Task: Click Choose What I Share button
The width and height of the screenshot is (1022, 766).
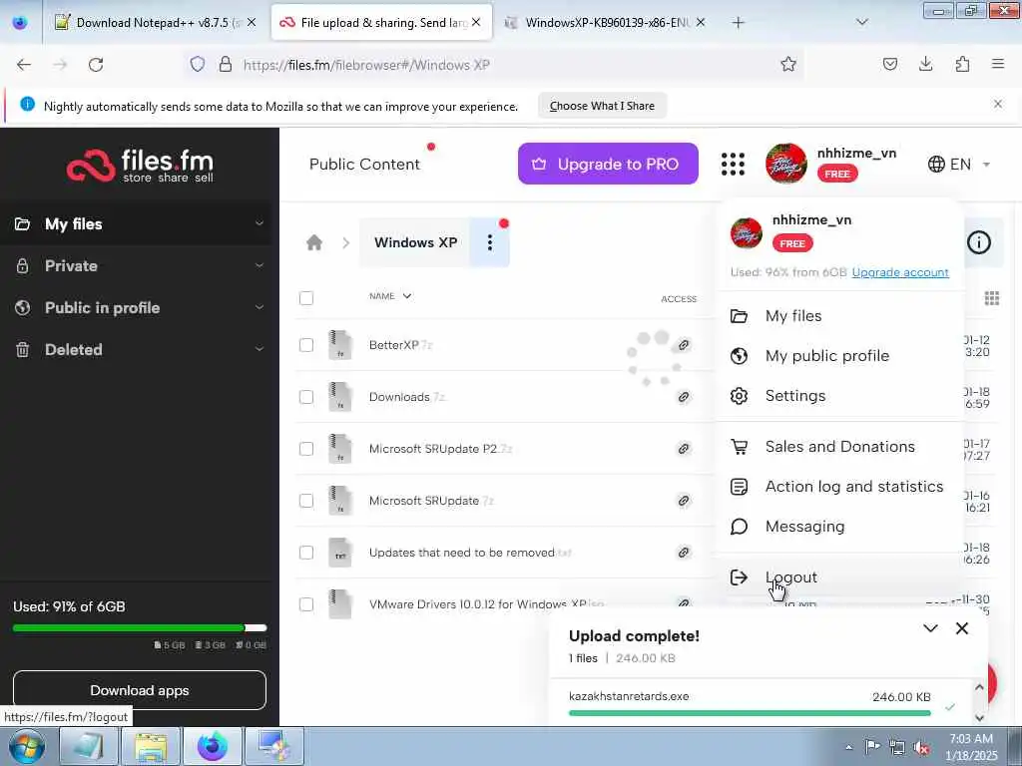Action: (x=602, y=106)
